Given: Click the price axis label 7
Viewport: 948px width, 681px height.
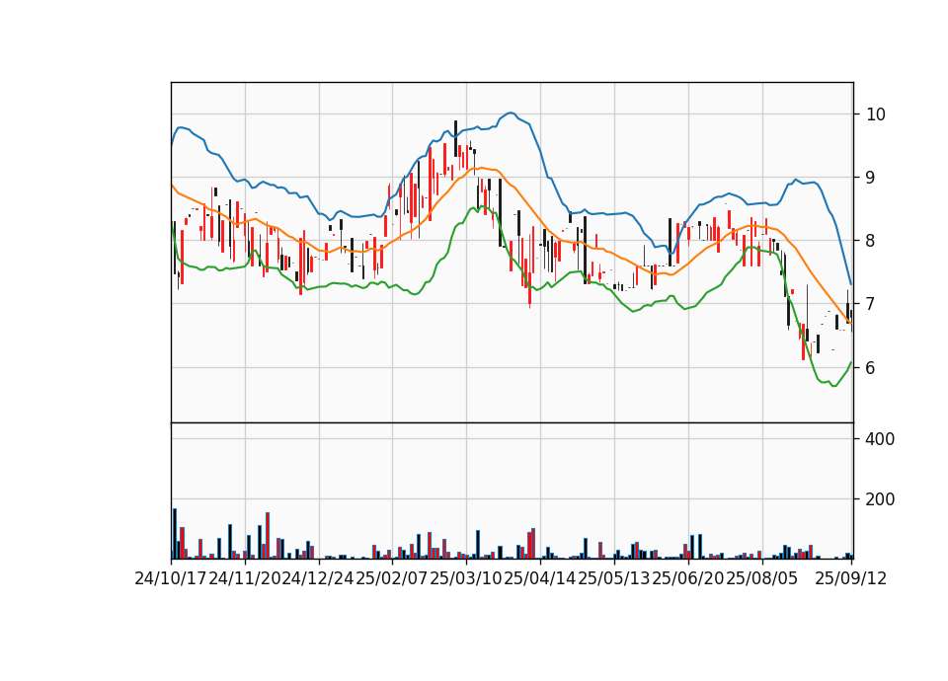Looking at the screenshot, I should 871,304.
